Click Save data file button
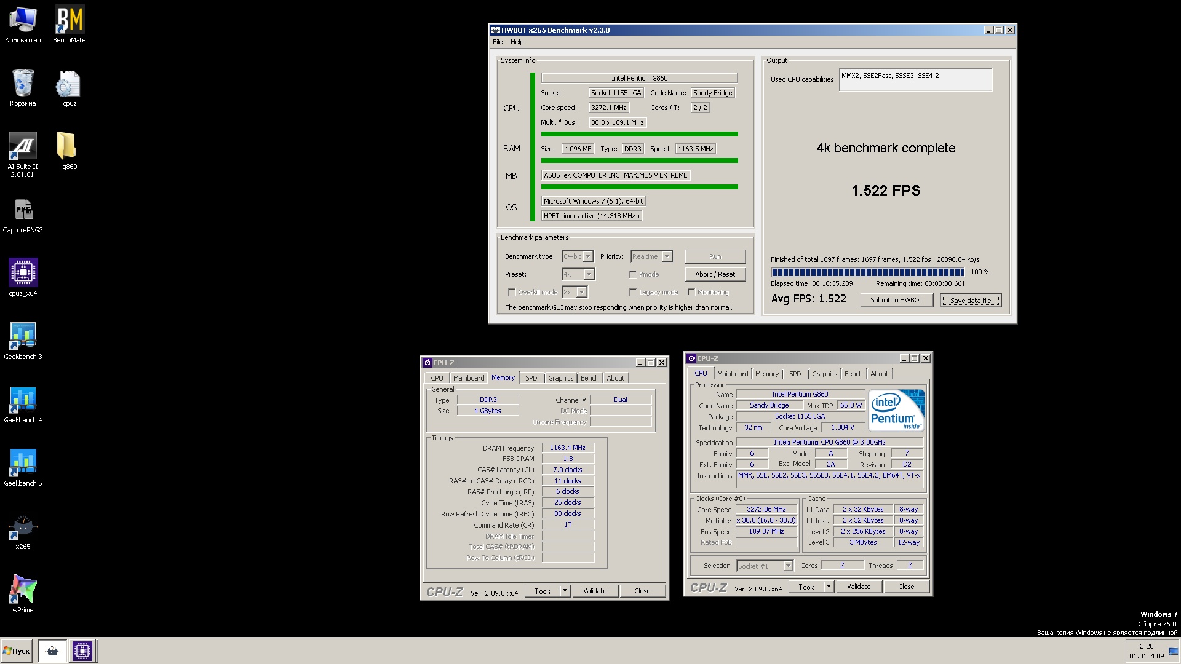Viewport: 1181px width, 664px height. [970, 300]
